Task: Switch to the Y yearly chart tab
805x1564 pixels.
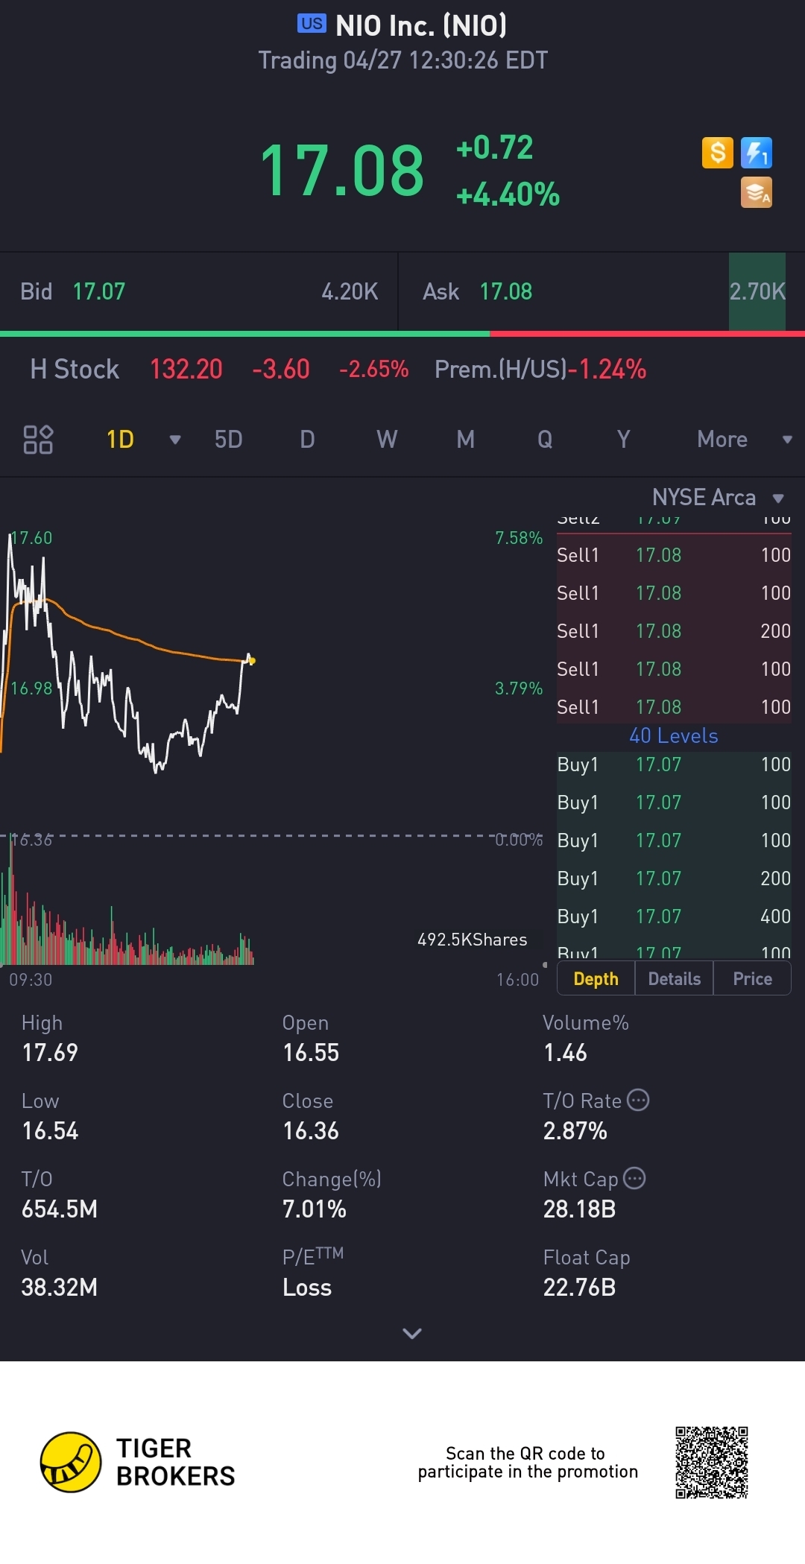Action: [x=624, y=440]
